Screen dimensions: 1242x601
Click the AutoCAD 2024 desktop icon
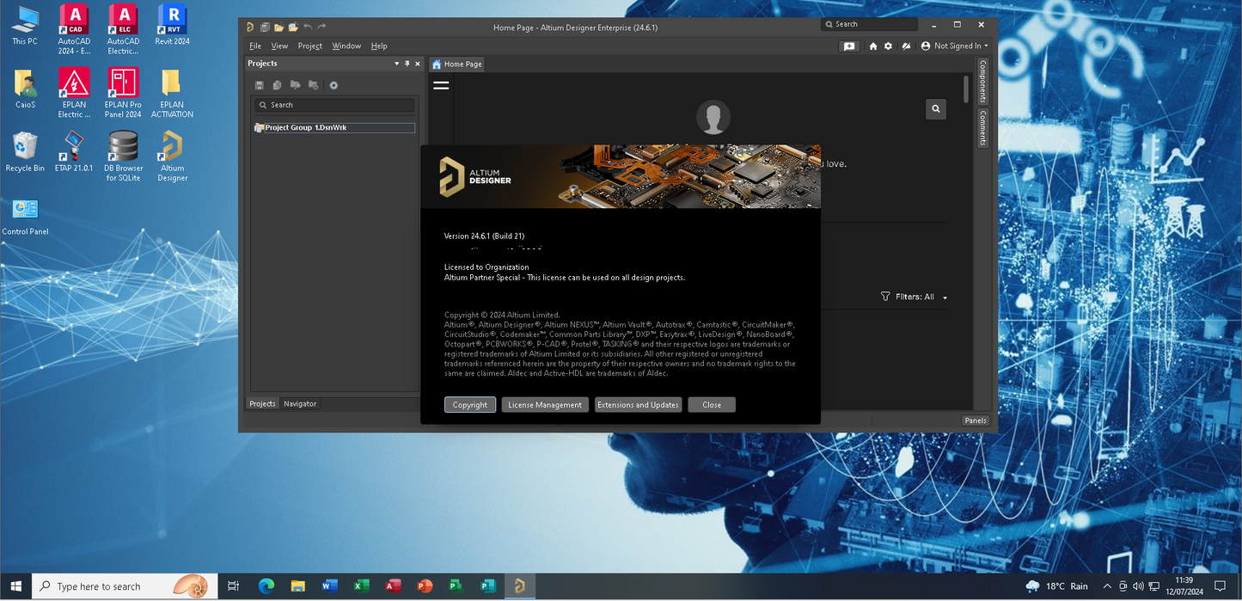[74, 28]
